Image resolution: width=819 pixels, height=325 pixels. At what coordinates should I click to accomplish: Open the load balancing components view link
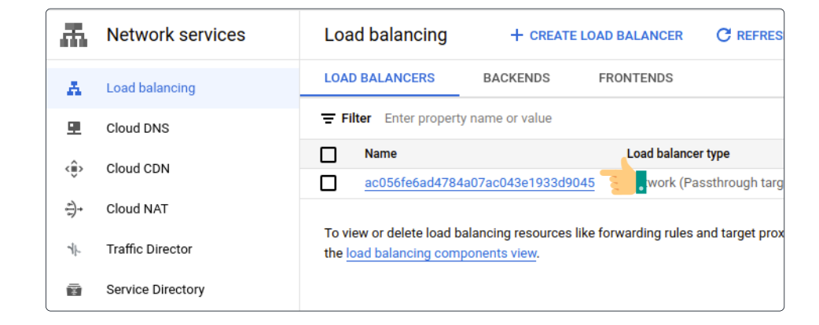pyautogui.click(x=441, y=254)
